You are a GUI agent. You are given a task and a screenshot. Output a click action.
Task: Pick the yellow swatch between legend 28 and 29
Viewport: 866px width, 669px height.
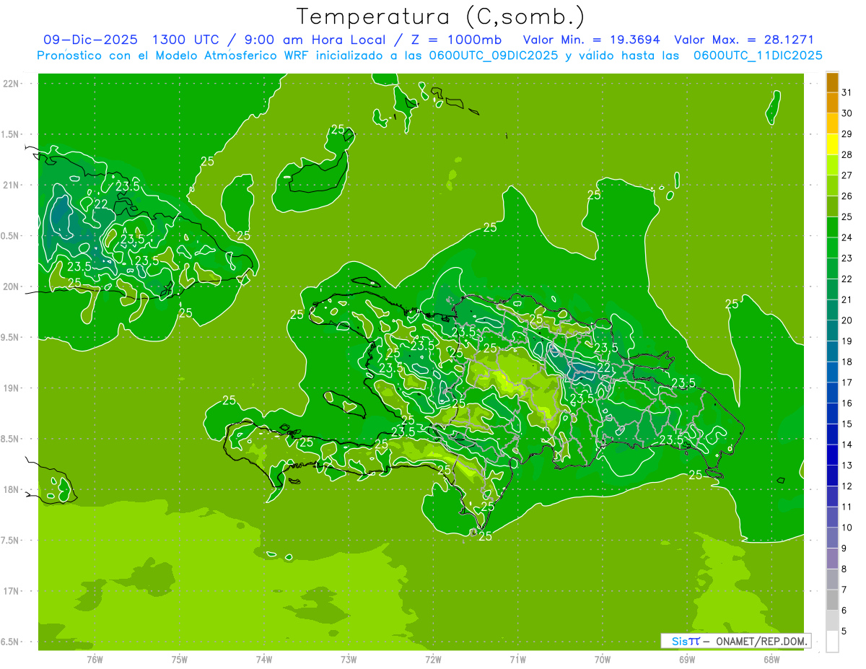[x=832, y=144]
